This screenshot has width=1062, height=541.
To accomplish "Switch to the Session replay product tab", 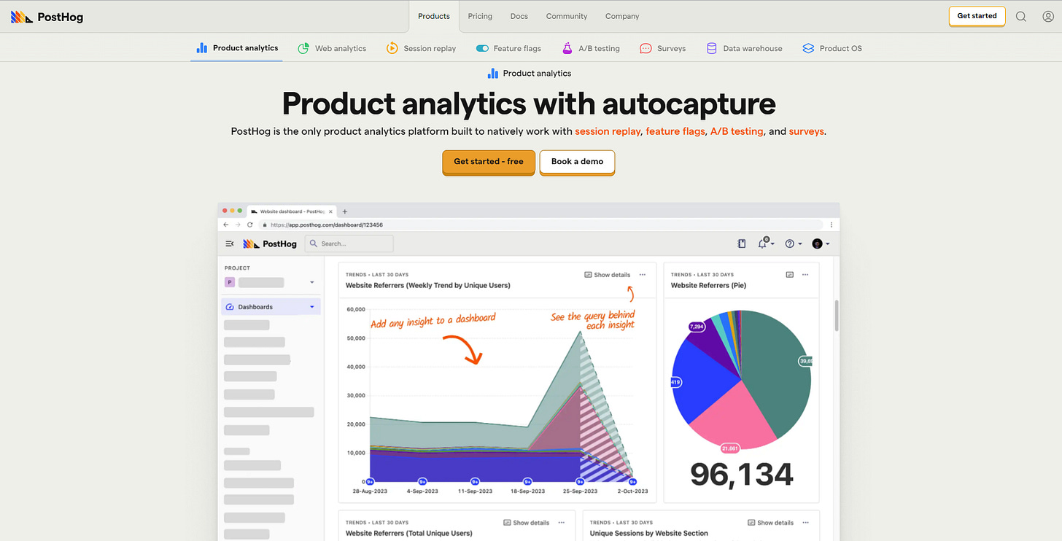I will point(421,48).
